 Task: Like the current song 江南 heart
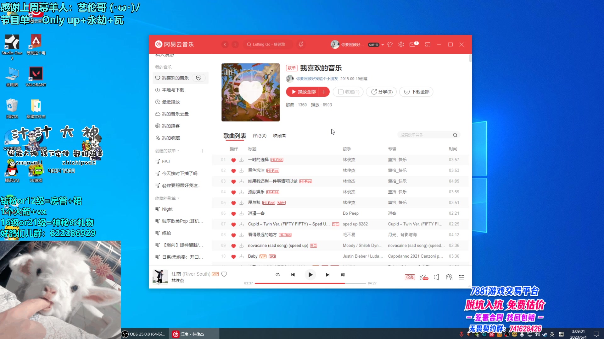tap(224, 274)
